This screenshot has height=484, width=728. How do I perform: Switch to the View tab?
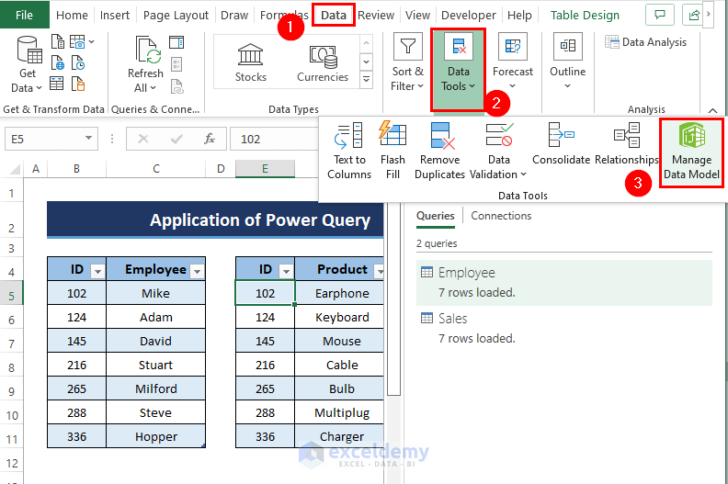(417, 16)
